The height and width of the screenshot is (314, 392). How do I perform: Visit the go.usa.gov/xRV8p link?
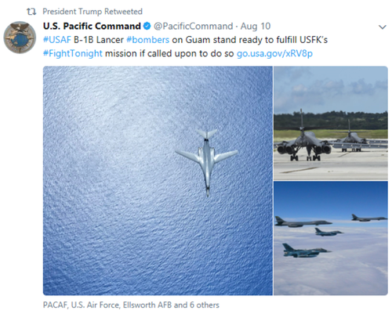point(274,53)
